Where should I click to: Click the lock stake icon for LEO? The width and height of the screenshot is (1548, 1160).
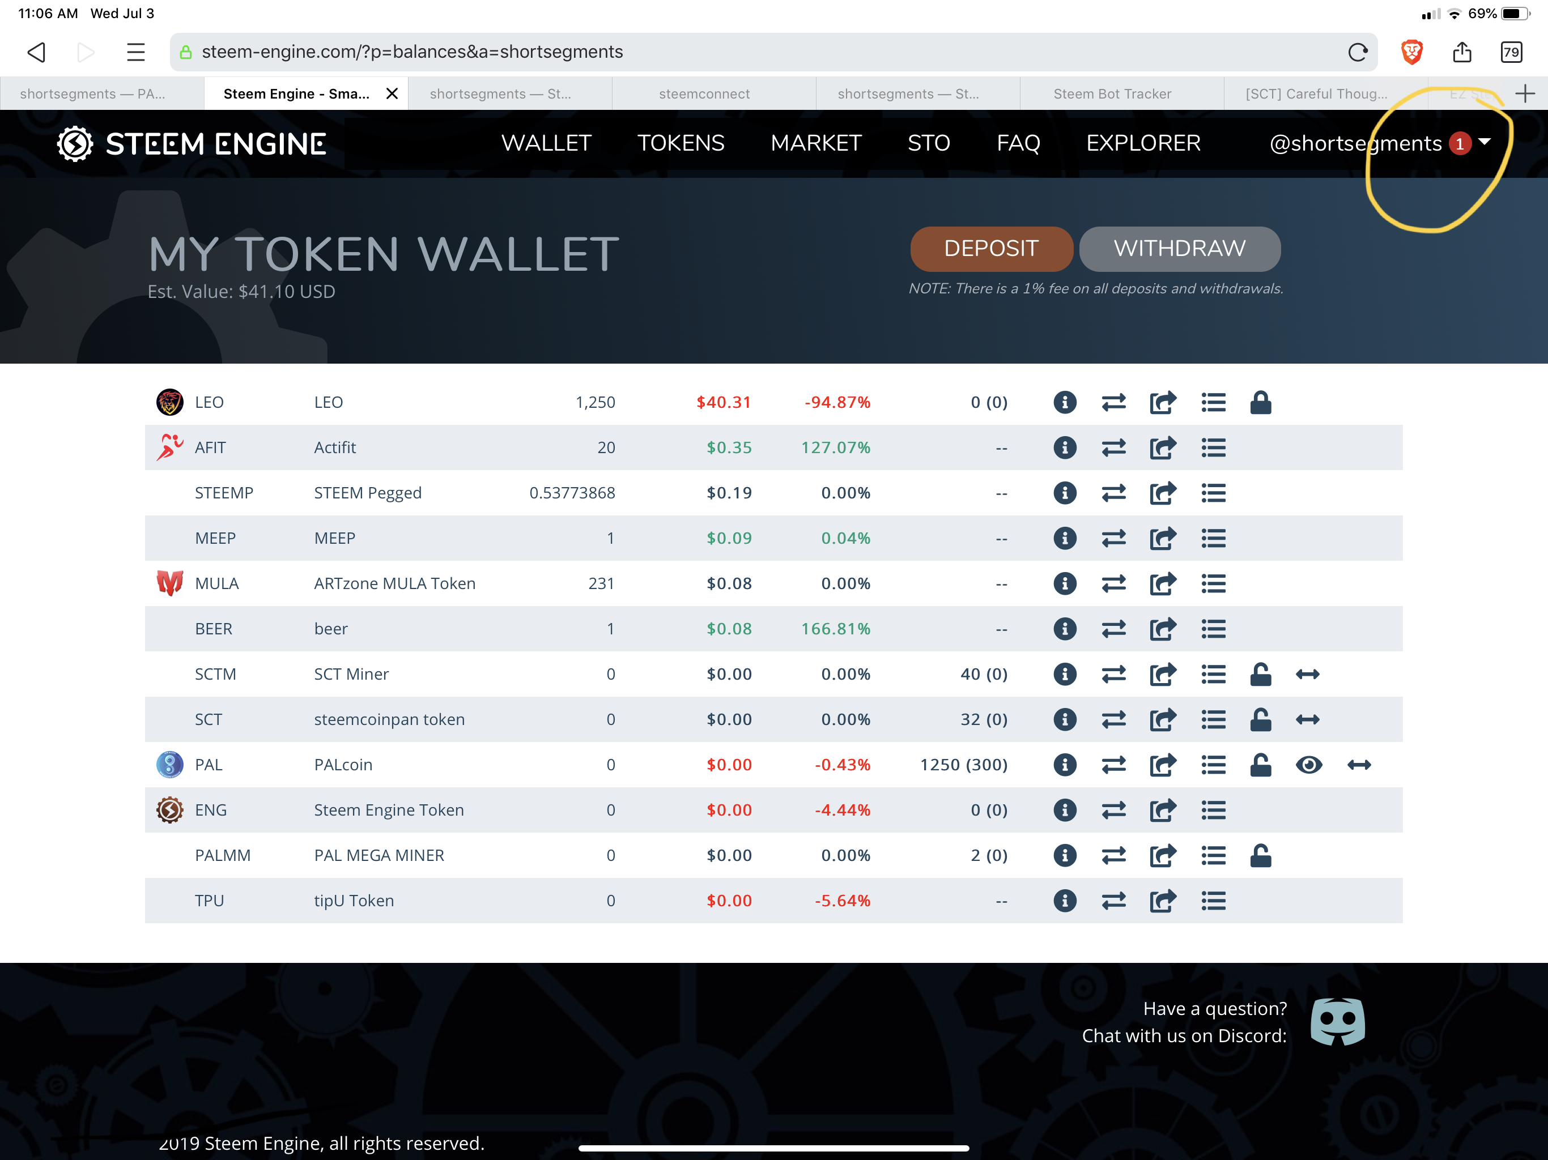pyautogui.click(x=1260, y=402)
